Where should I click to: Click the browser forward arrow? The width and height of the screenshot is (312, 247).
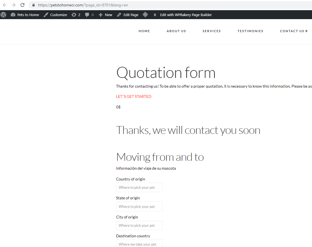14,5
